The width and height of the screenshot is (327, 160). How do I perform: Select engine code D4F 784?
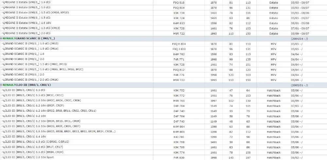point(179,106)
